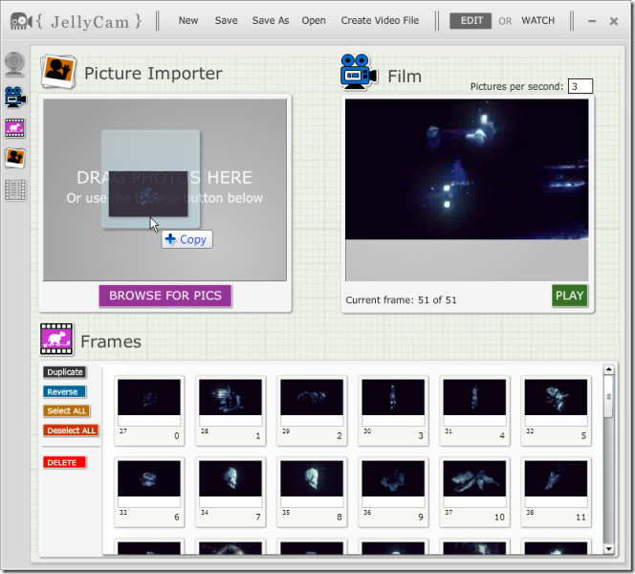Click the 'Current frame: 51 of 51' text
Viewport: 635px width, 574px height.
click(401, 299)
